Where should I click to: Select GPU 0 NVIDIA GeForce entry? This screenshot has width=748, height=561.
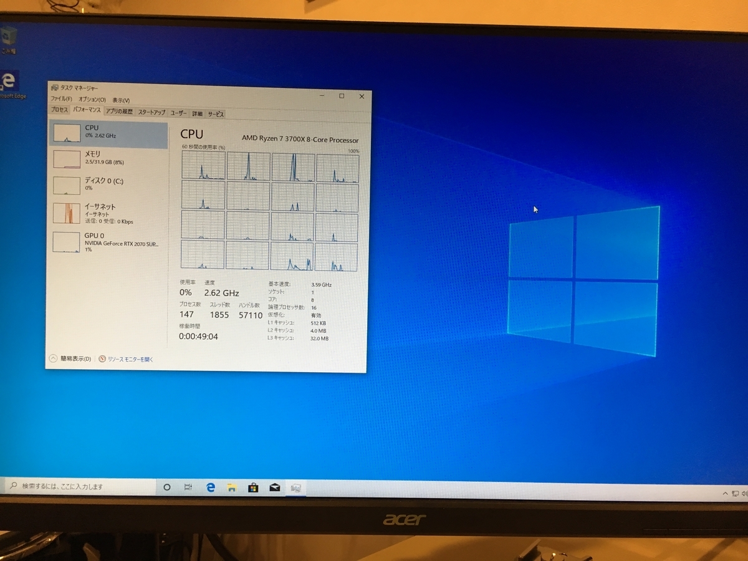coord(108,242)
